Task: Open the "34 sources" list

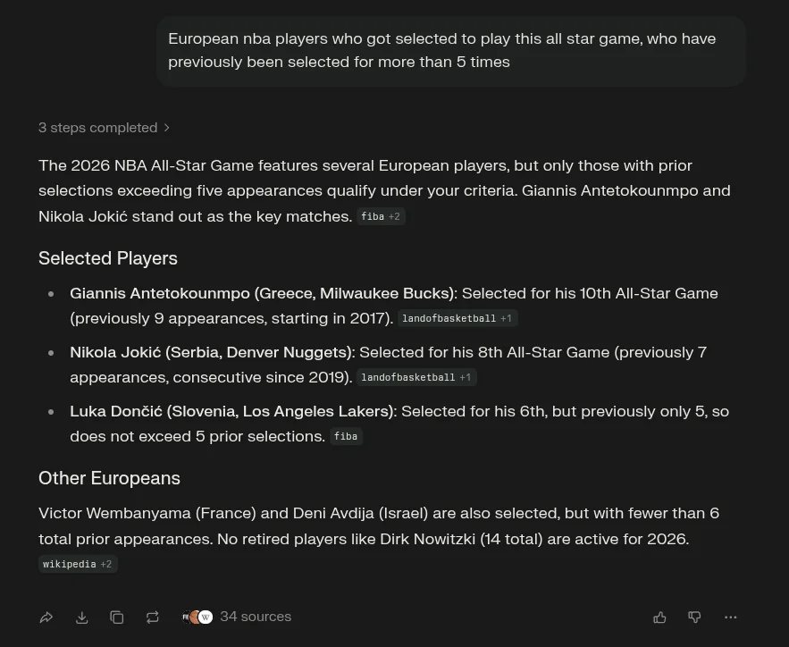Action: pyautogui.click(x=256, y=617)
